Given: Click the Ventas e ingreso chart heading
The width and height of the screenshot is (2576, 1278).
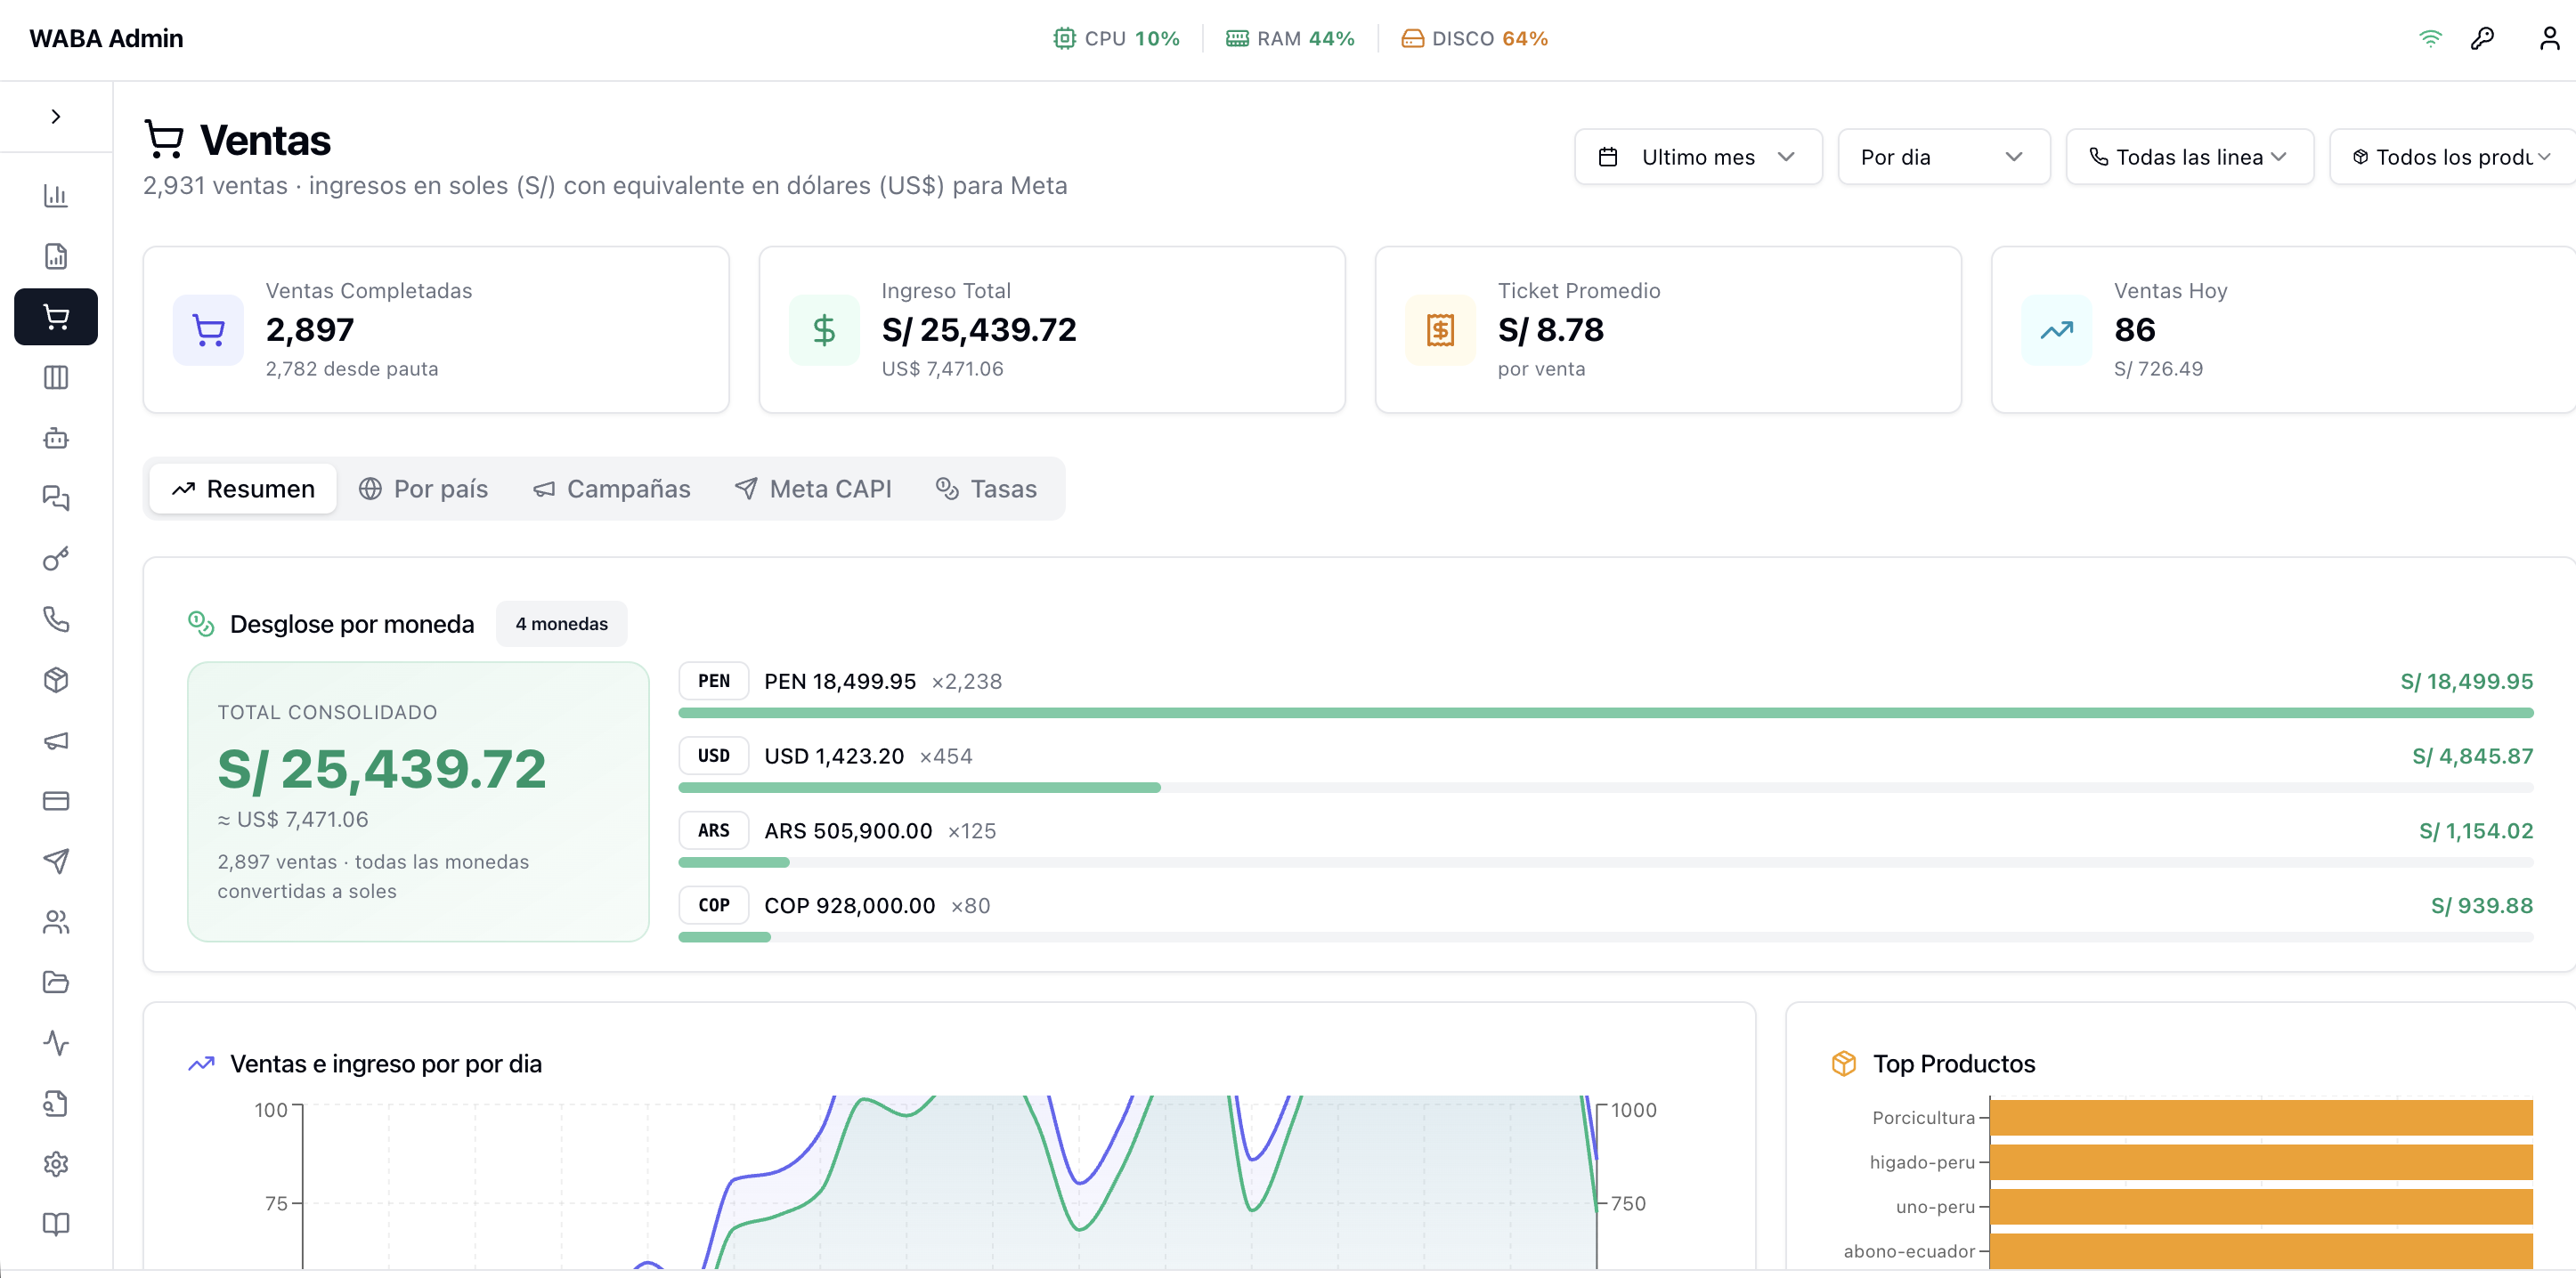Looking at the screenshot, I should click(x=386, y=1064).
